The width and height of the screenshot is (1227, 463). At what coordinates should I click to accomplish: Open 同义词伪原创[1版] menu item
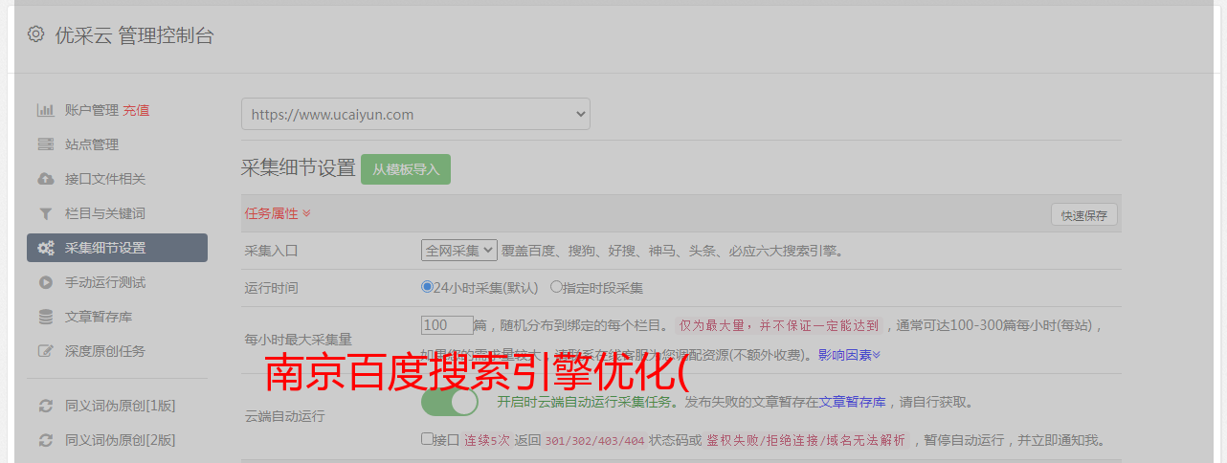(121, 406)
